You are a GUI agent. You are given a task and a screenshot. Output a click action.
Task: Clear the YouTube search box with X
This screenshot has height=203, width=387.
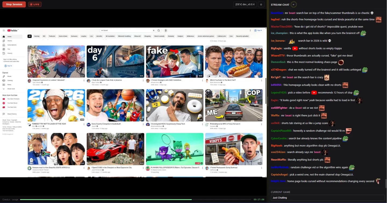click(x=154, y=31)
